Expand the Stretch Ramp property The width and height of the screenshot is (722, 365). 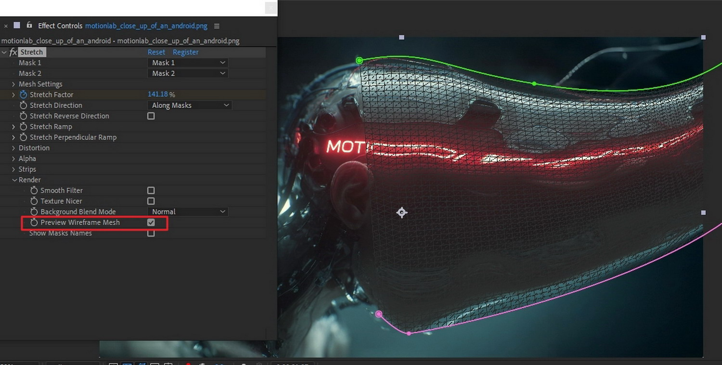(x=13, y=126)
